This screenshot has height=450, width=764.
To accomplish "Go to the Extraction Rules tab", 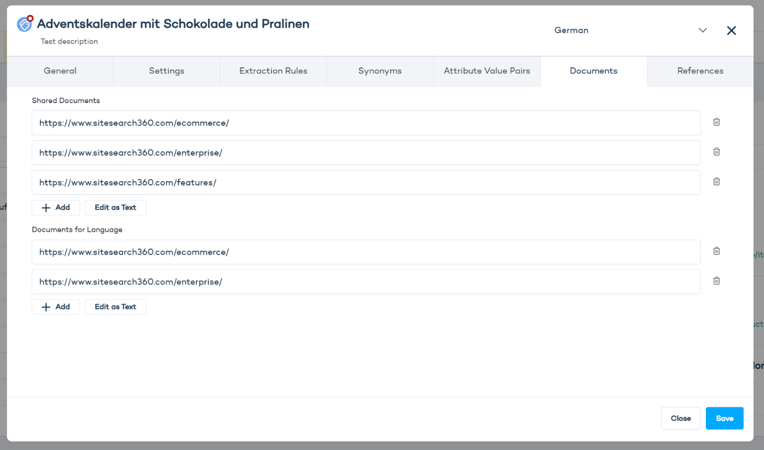I will click(273, 71).
